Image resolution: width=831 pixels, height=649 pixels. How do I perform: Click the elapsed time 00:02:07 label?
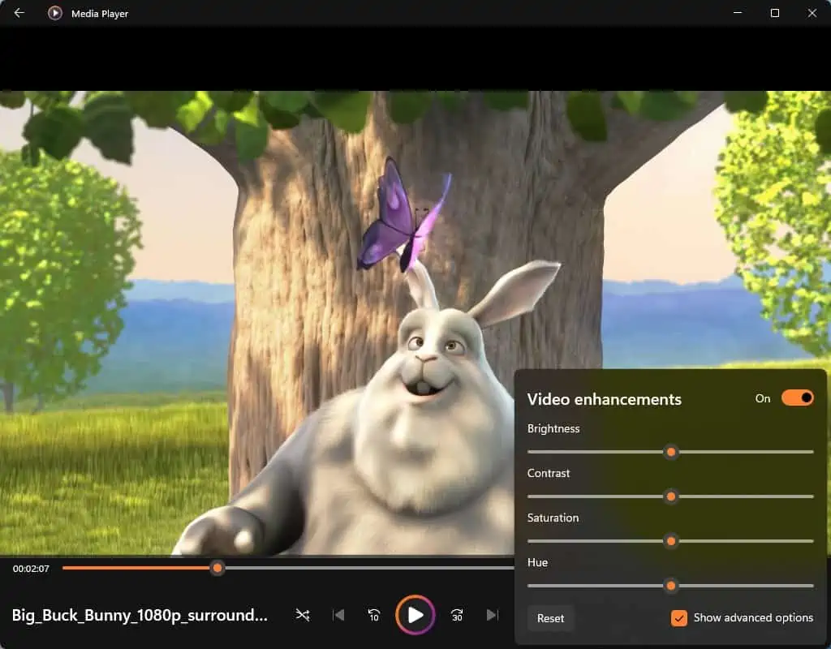[x=31, y=569]
